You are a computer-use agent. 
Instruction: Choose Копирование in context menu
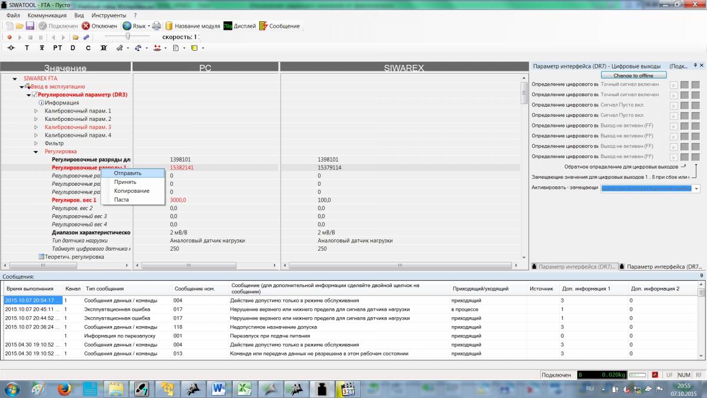pos(133,191)
